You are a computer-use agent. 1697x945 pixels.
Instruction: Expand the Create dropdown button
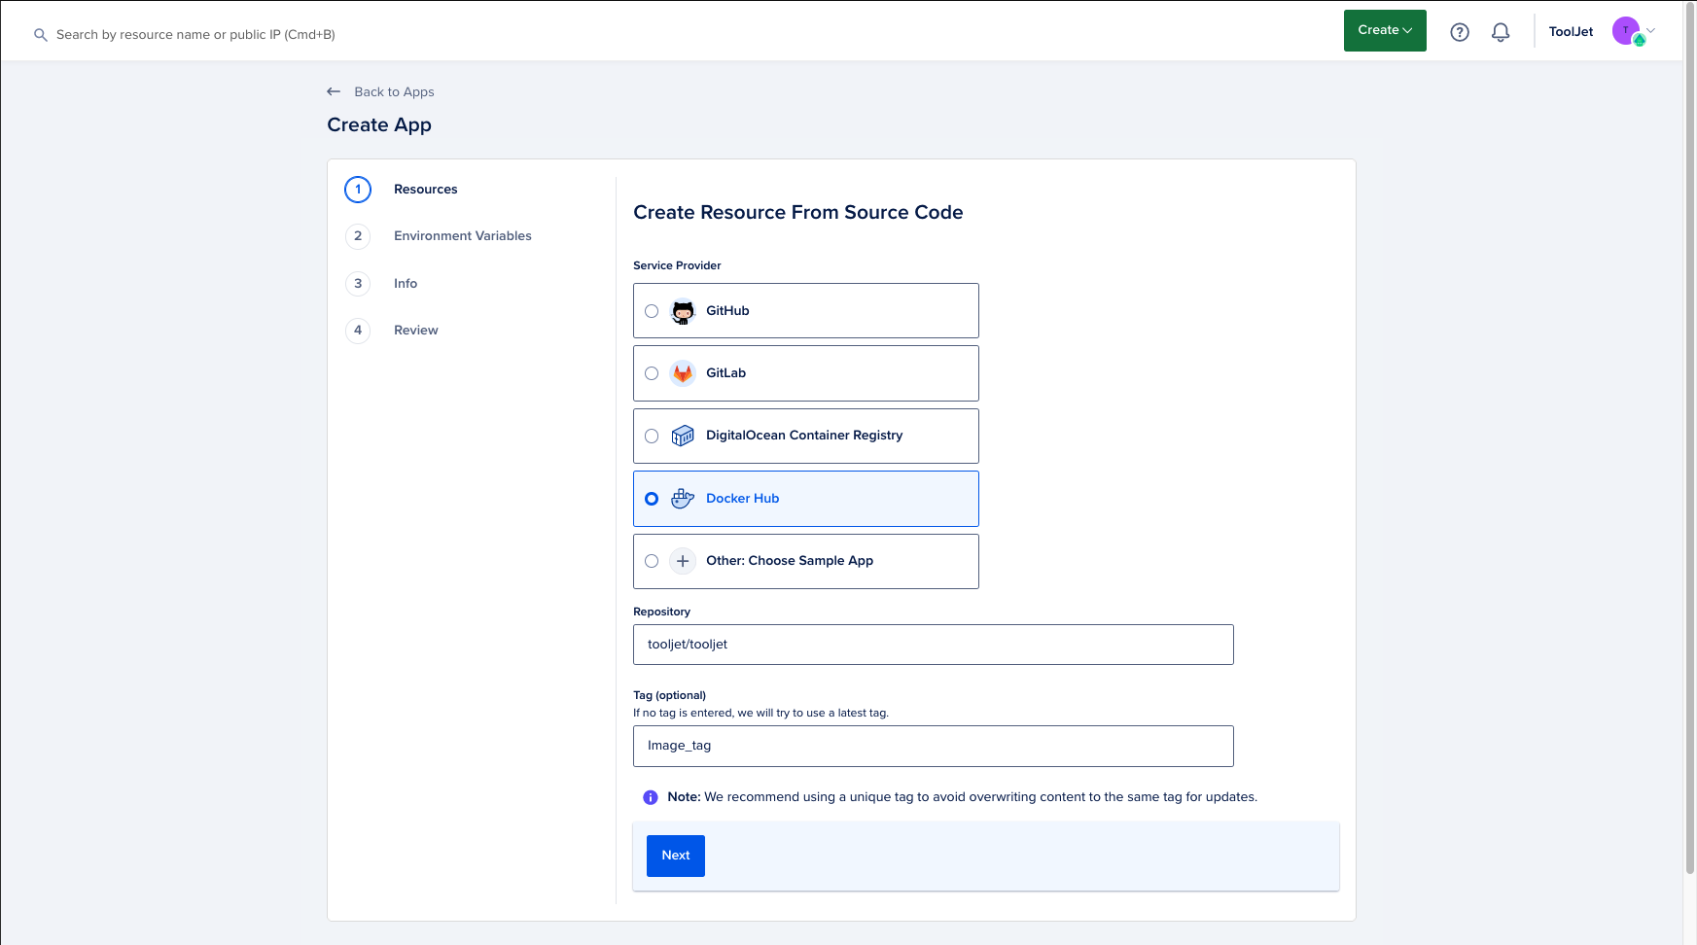pos(1384,30)
